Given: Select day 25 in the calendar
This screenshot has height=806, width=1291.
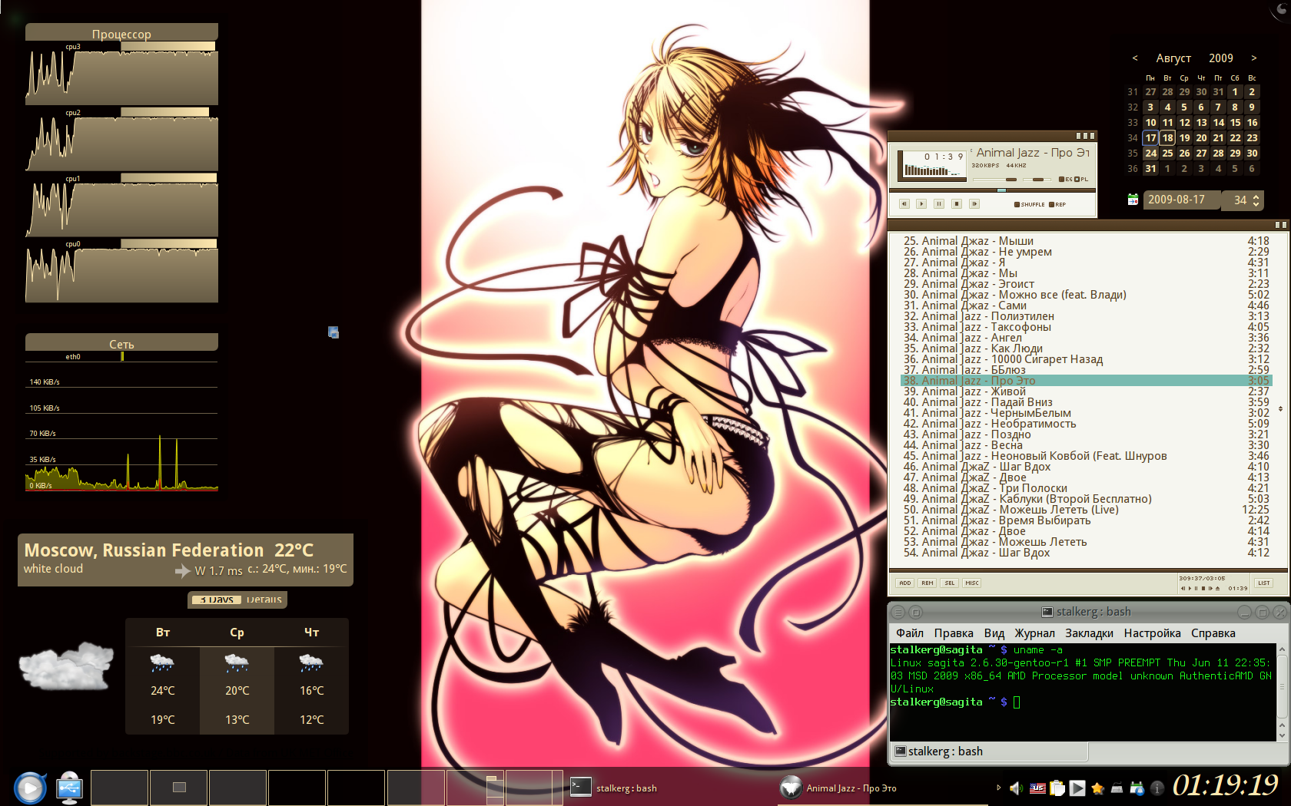Looking at the screenshot, I should pyautogui.click(x=1167, y=154).
